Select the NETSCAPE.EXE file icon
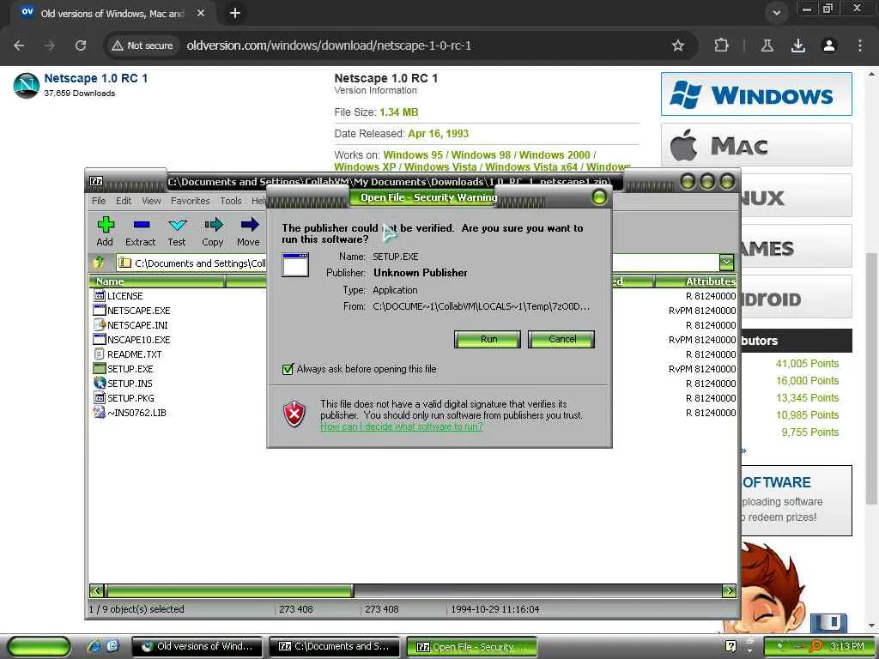This screenshot has height=659, width=879. [x=100, y=311]
